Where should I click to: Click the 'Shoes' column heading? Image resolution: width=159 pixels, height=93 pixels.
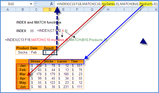(x=36, y=61)
